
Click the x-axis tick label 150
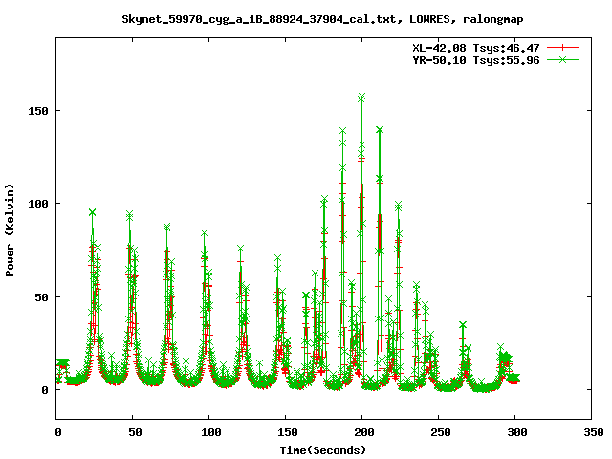288,432
